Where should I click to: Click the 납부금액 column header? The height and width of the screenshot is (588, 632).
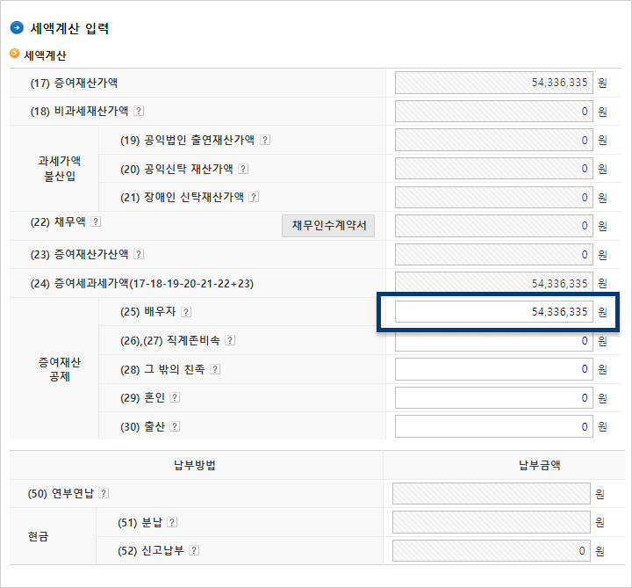(539, 465)
